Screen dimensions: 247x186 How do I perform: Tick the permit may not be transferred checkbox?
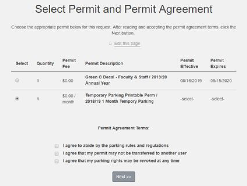pyautogui.click(x=57, y=153)
